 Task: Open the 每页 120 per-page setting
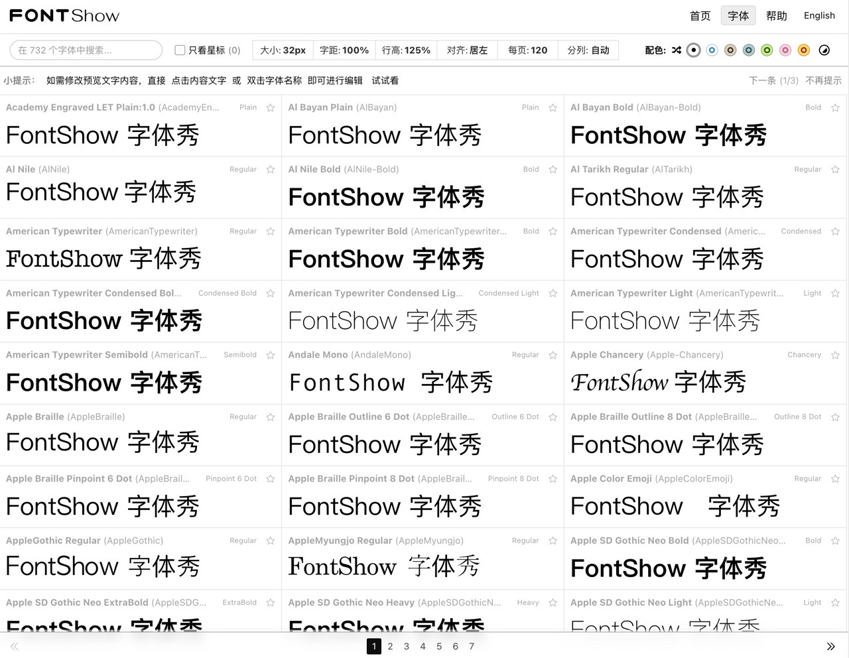click(x=528, y=50)
